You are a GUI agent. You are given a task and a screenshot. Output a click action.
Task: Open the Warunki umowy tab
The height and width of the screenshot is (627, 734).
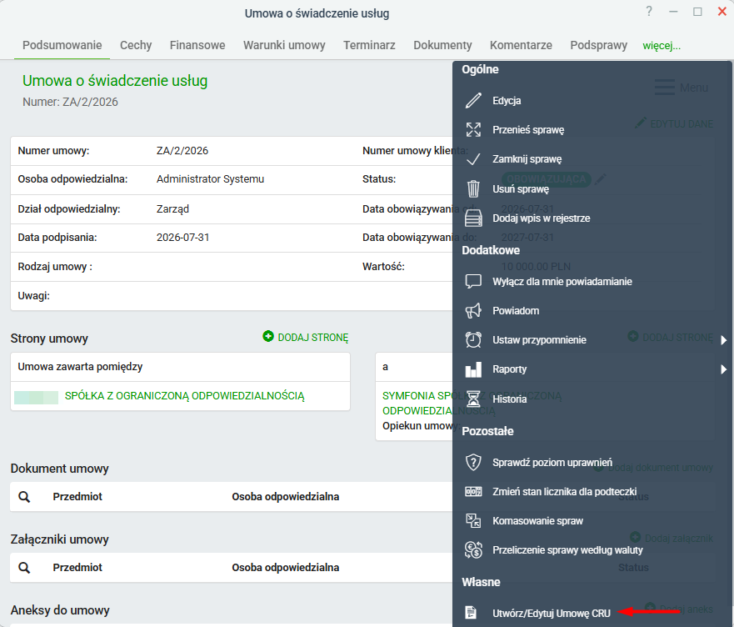coord(284,45)
